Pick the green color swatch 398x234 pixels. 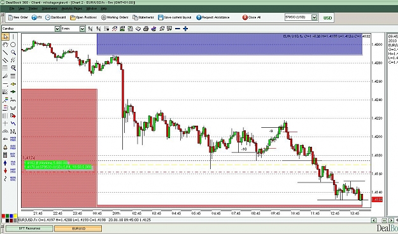[7, 216]
